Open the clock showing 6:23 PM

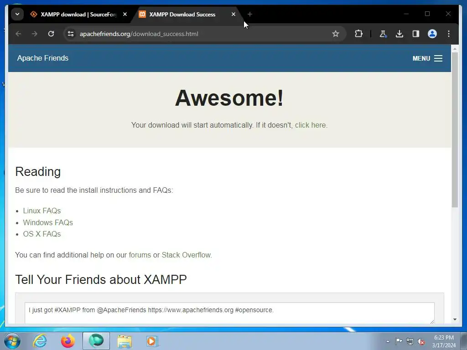(x=444, y=341)
